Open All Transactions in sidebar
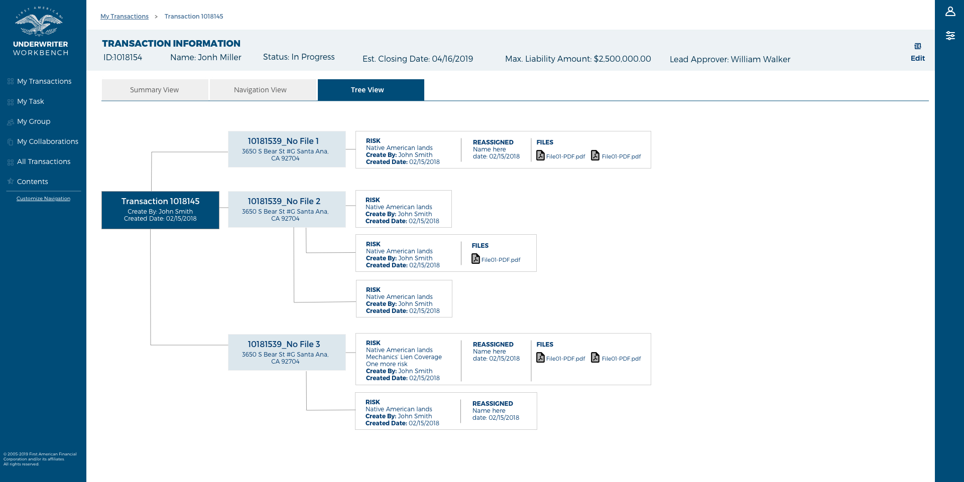The height and width of the screenshot is (482, 964). [x=44, y=162]
